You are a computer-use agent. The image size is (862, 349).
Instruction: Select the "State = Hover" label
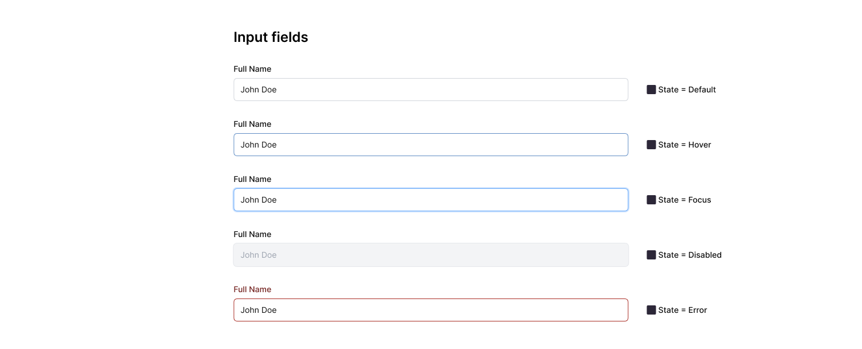click(x=684, y=145)
